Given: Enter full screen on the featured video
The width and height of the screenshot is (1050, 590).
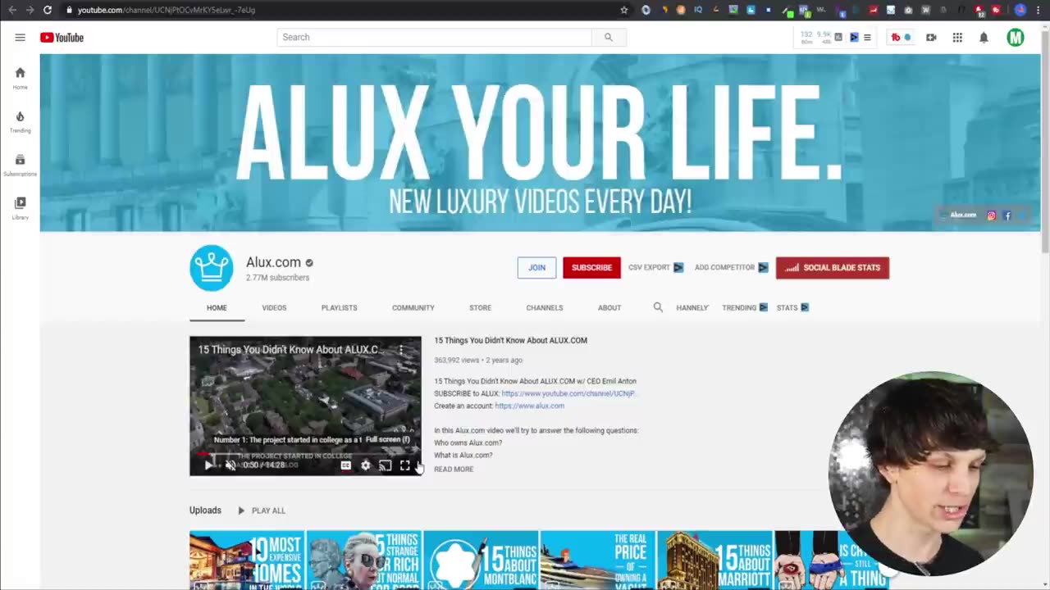Looking at the screenshot, I should coord(405,465).
